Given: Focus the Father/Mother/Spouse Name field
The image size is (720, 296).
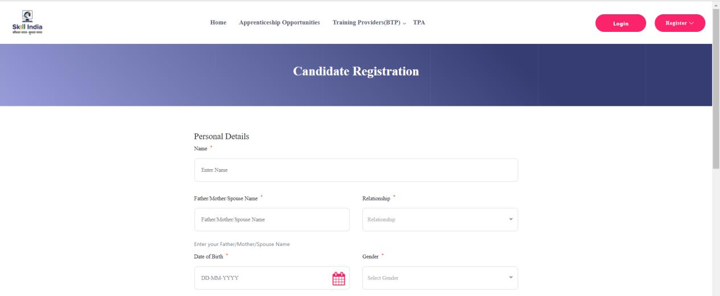Looking at the screenshot, I should (271, 220).
